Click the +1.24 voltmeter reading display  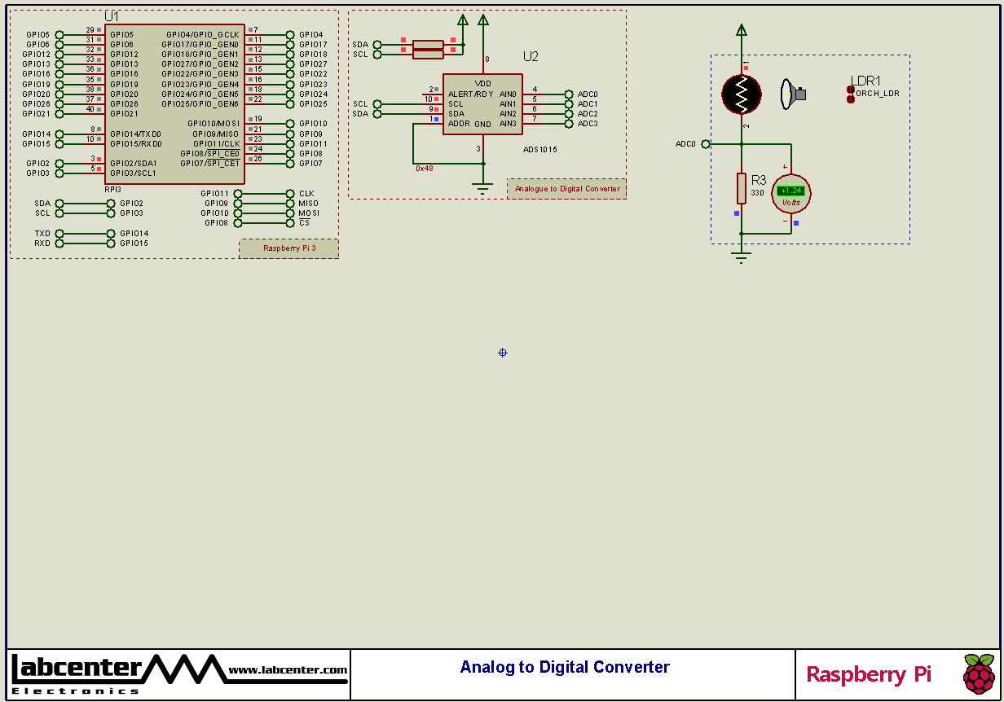tap(790, 189)
